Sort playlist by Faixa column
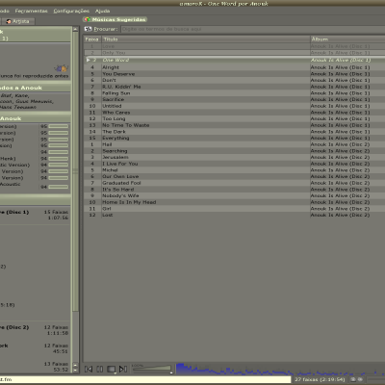The height and width of the screenshot is (385, 385). point(92,39)
